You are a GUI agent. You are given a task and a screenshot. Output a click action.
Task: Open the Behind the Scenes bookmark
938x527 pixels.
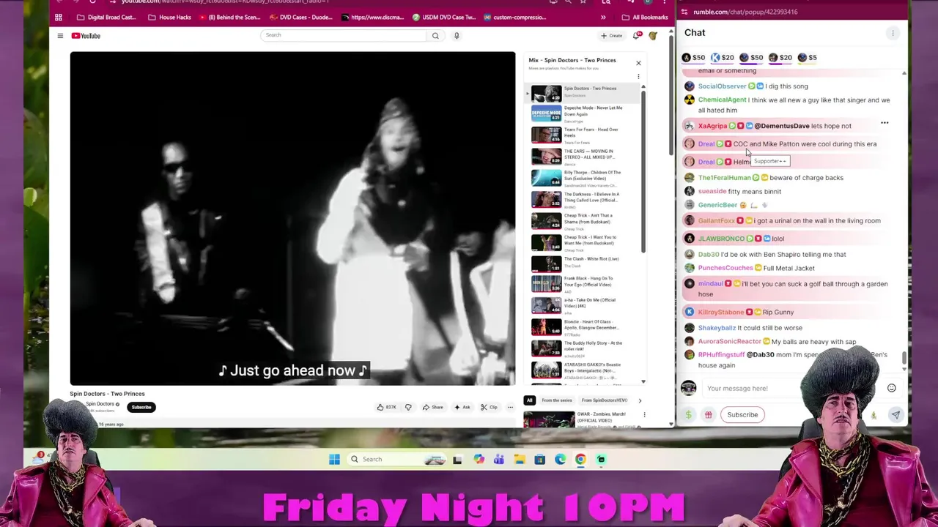(228, 17)
